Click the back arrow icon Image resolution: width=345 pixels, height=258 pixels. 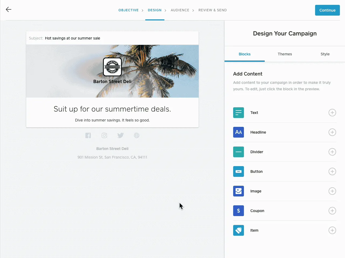pos(9,9)
